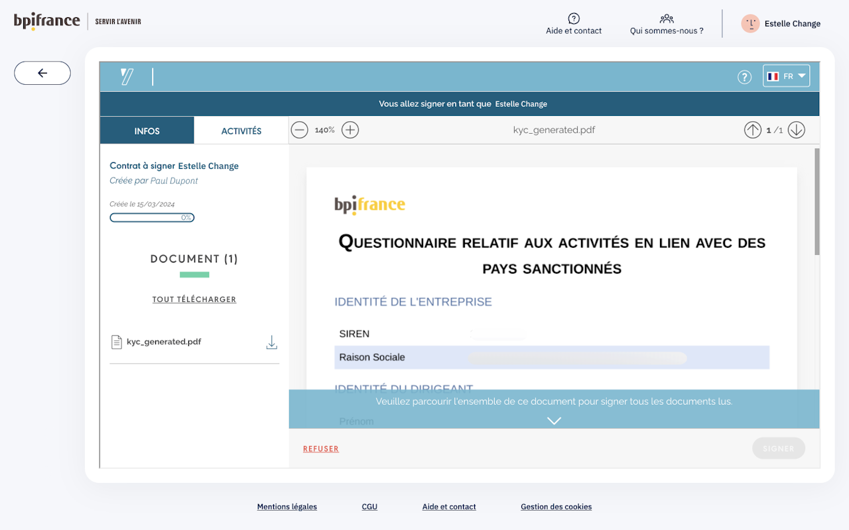
Task: Switch to the ACTIVITÉS tab
Action: point(241,131)
